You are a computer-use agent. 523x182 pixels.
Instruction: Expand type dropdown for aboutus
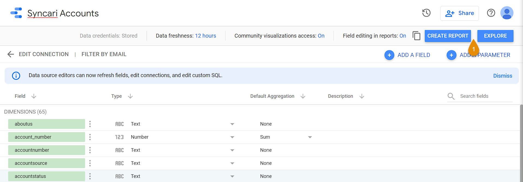click(x=232, y=124)
